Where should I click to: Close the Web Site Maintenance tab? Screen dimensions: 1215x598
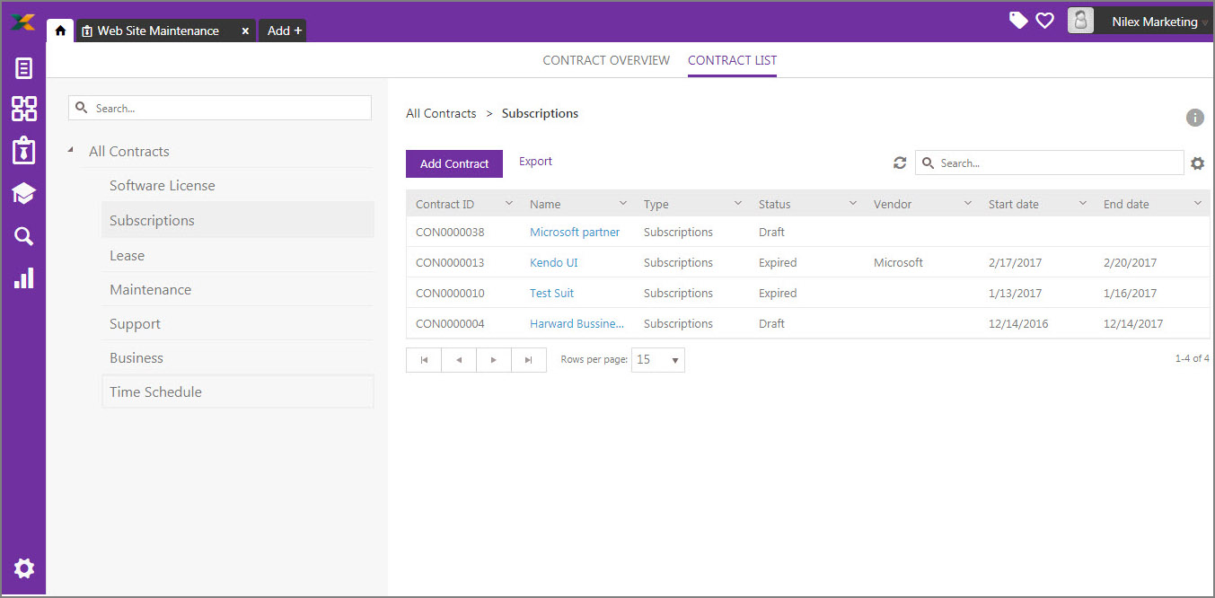pos(245,31)
